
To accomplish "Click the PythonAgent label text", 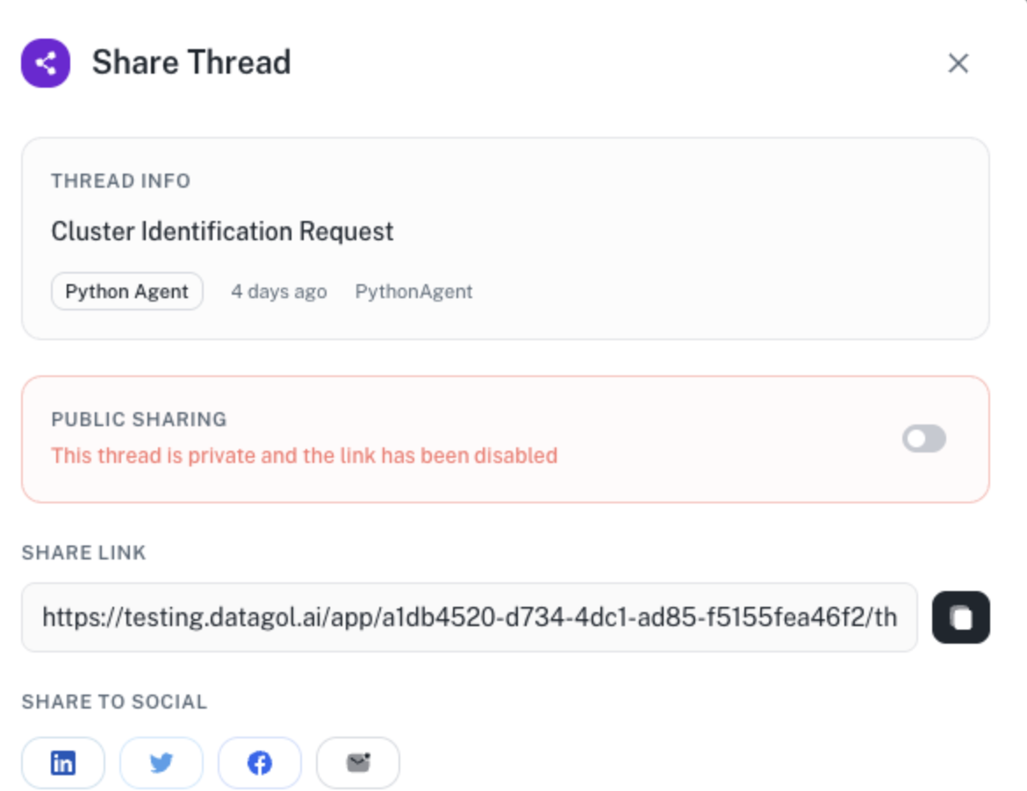I will click(413, 292).
